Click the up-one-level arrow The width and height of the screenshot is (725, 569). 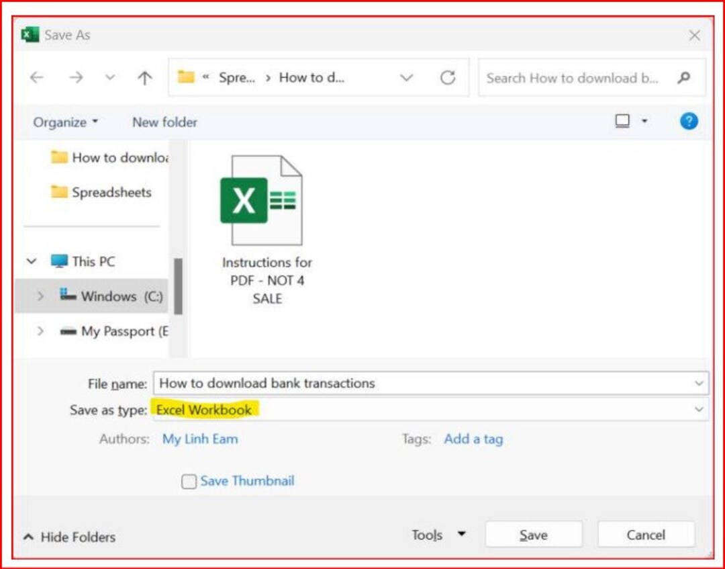pos(144,77)
